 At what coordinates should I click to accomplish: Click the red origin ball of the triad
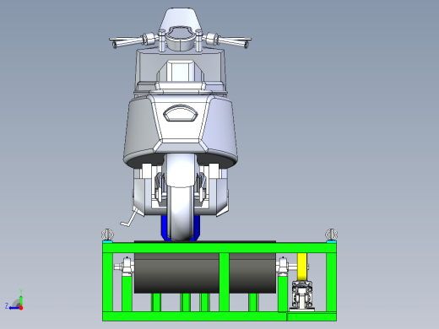click(21, 308)
